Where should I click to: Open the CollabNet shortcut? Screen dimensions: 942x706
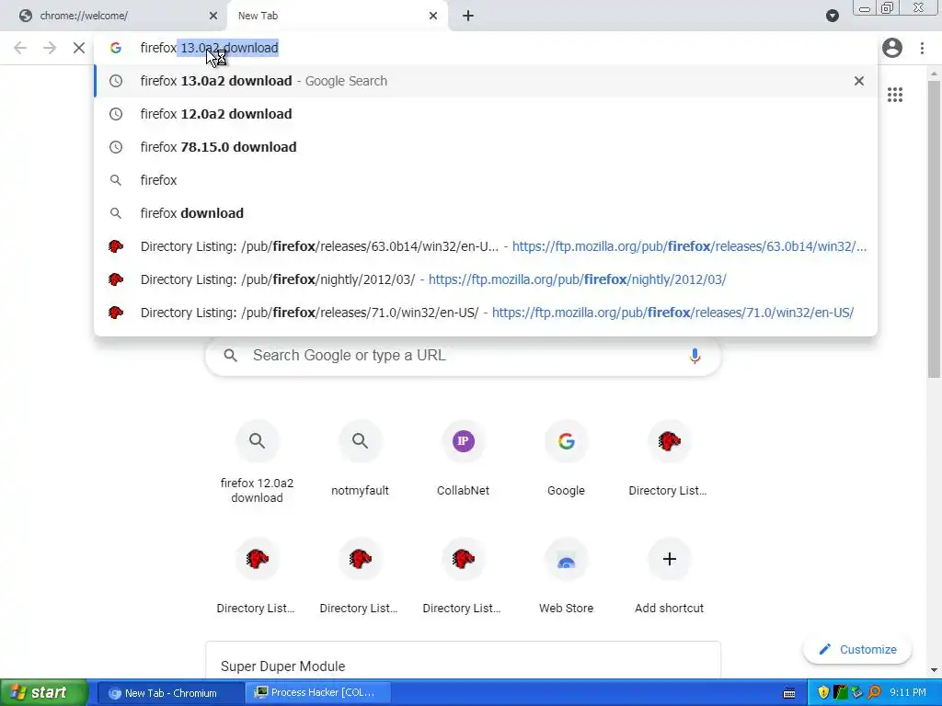464,460
